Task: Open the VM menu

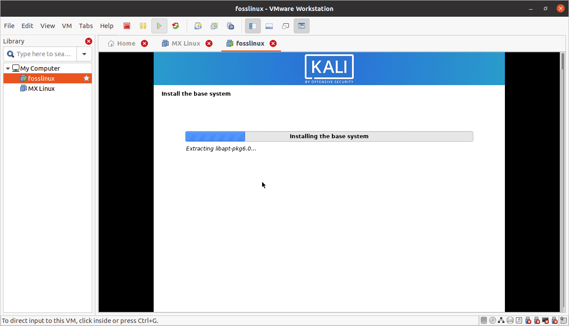Action: coord(67,26)
